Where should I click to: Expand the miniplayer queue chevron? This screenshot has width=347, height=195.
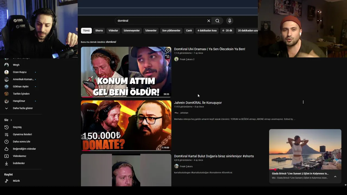(335, 177)
